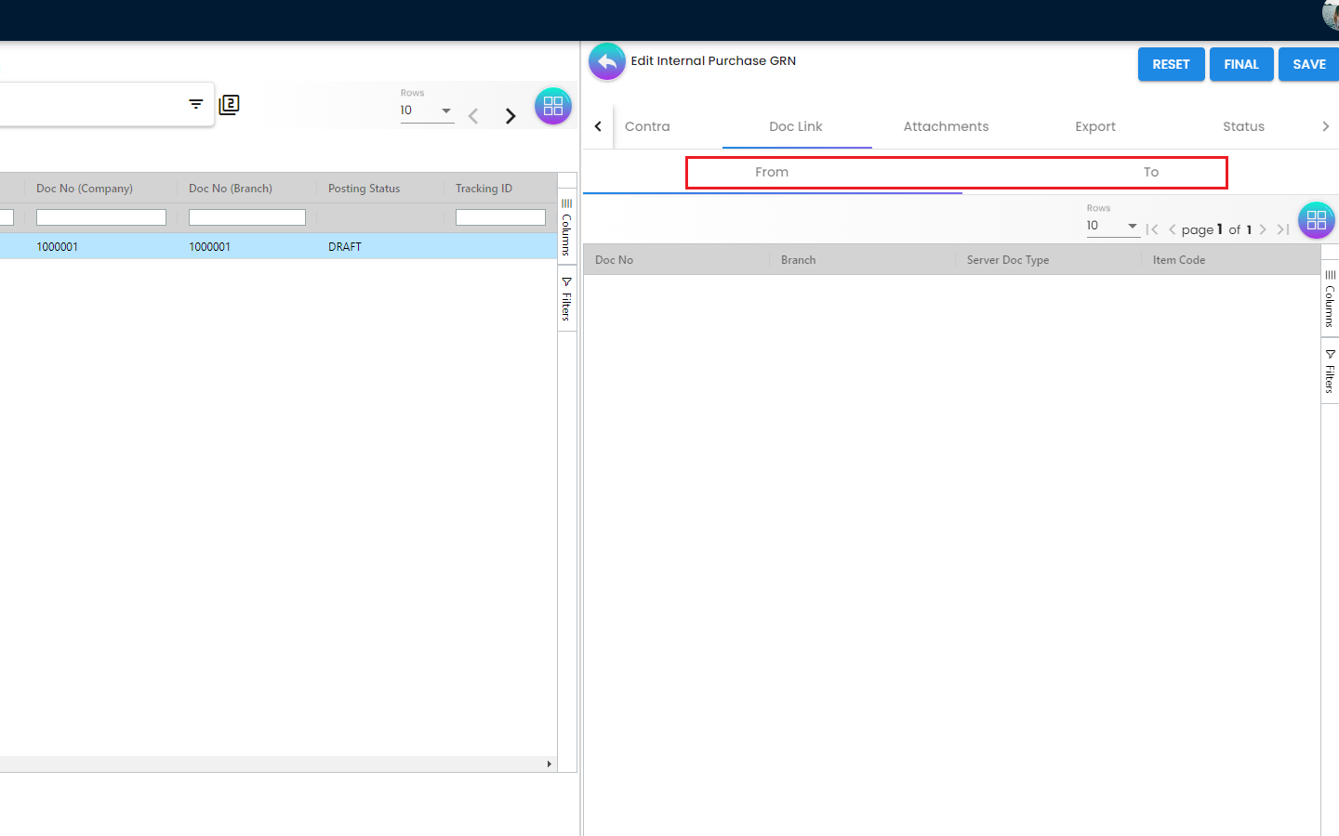The width and height of the screenshot is (1339, 836).
Task: Go to next page in left listing
Action: [510, 116]
